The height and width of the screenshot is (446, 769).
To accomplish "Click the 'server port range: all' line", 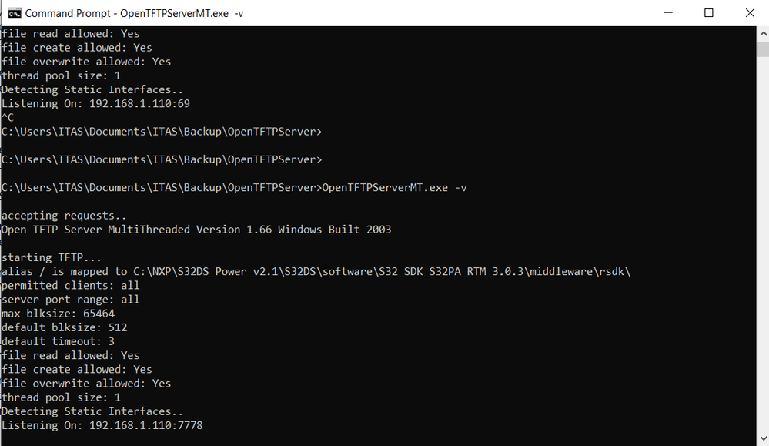I will pyautogui.click(x=70, y=299).
